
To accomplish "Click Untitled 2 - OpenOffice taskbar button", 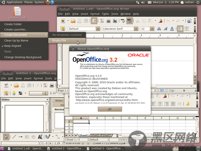I will (66, 148).
